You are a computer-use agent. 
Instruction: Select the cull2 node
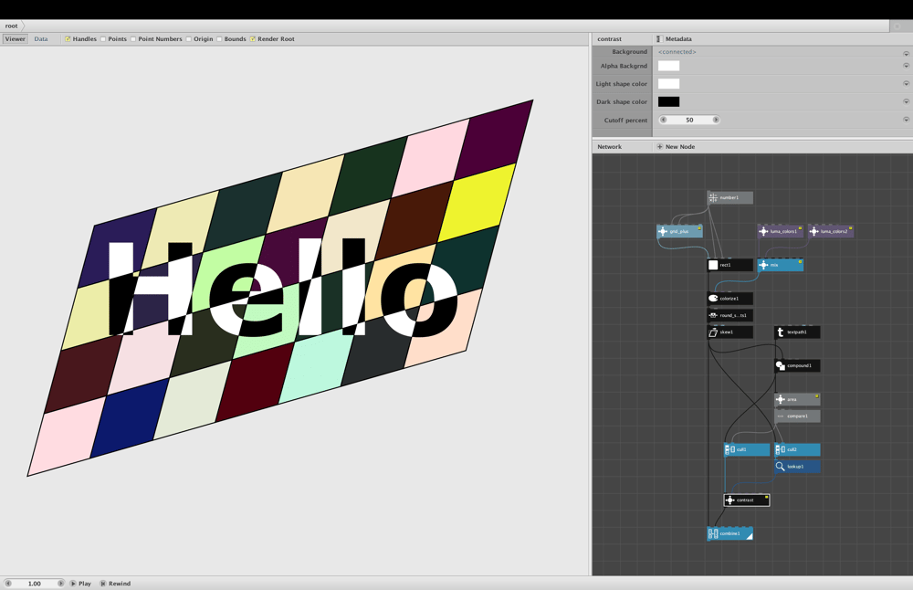click(x=797, y=449)
